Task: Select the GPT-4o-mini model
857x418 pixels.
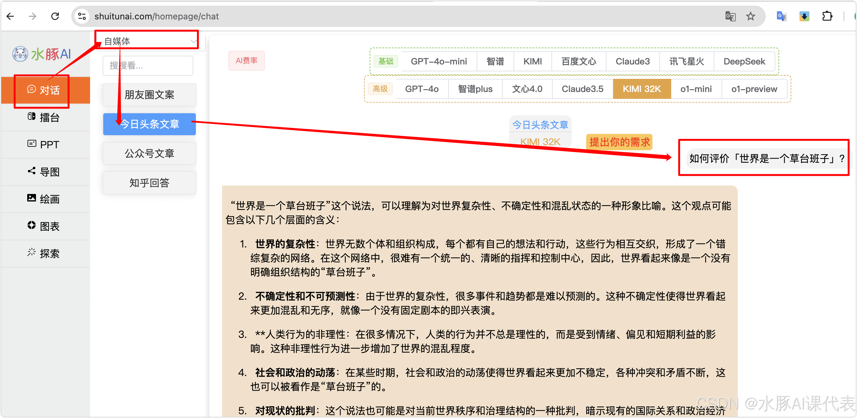Action: point(439,61)
